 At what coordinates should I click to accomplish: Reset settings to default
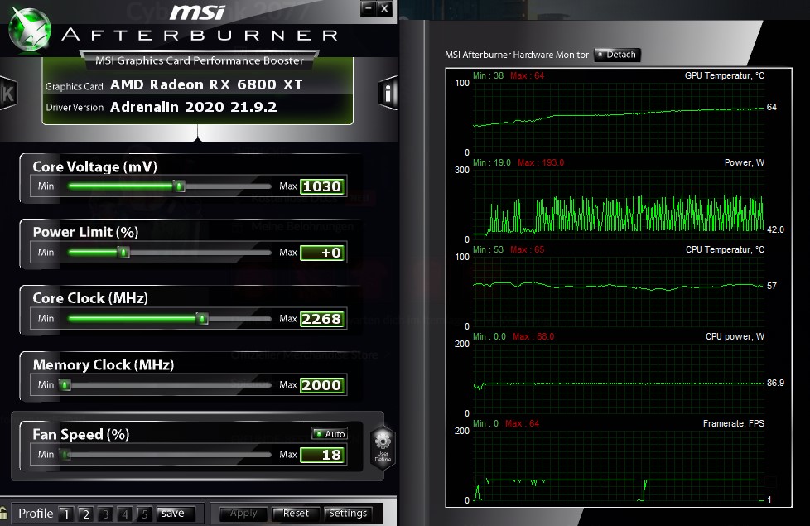point(296,514)
